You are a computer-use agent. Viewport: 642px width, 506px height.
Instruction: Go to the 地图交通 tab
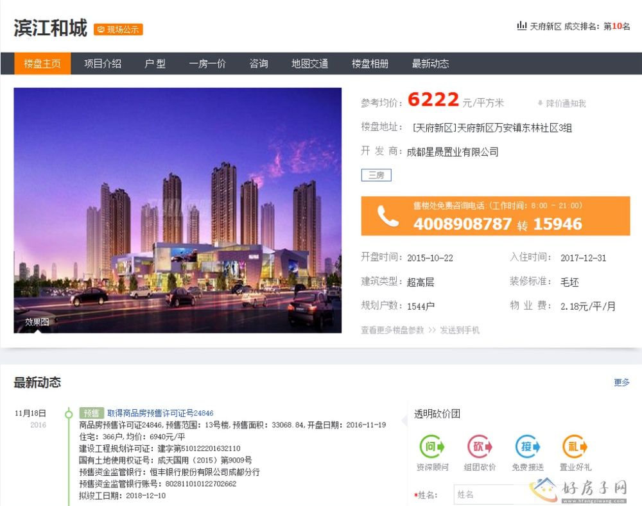click(309, 63)
